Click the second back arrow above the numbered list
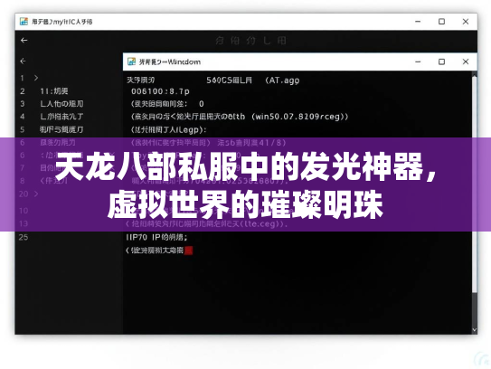This screenshot has height=369, width=491. pyautogui.click(x=23, y=61)
